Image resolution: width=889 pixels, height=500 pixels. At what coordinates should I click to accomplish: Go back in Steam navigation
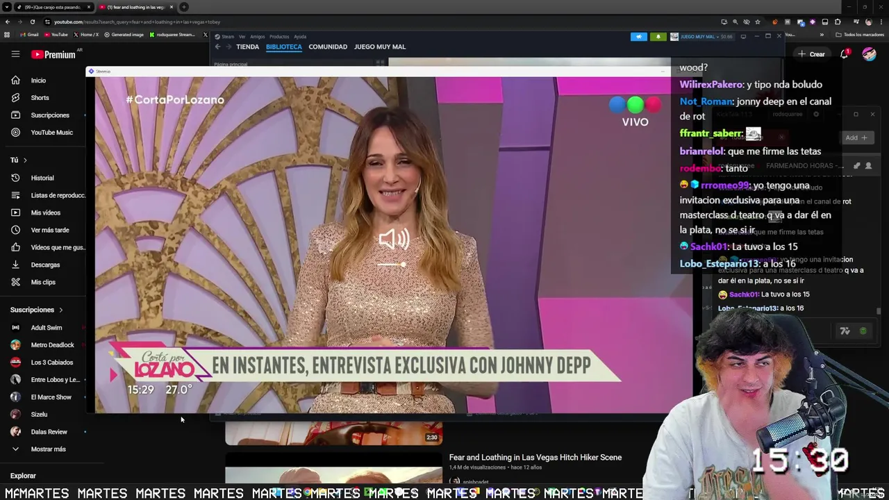[217, 47]
